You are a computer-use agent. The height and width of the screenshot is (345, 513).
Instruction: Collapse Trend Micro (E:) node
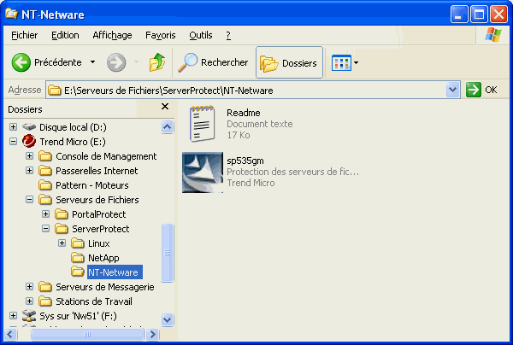pyautogui.click(x=13, y=142)
